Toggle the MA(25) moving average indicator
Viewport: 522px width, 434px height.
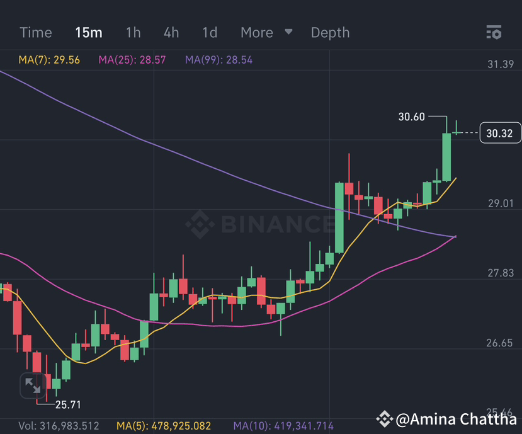click(132, 60)
